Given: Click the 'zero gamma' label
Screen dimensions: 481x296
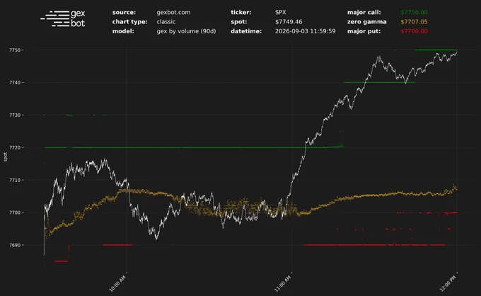Looking at the screenshot, I should click(366, 22).
